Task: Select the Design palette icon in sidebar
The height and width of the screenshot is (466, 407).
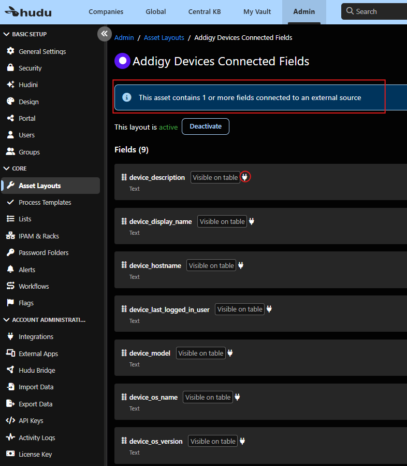Action: pyautogui.click(x=11, y=101)
